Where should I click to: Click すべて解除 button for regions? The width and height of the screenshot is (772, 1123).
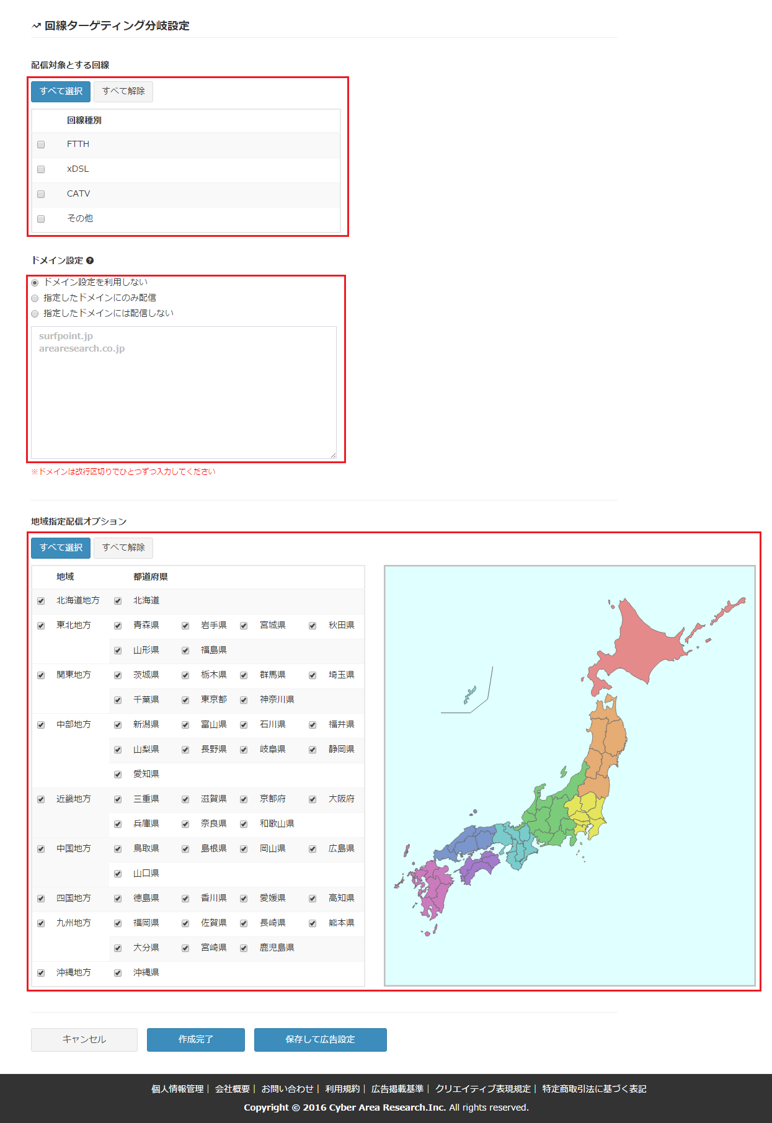tap(123, 548)
